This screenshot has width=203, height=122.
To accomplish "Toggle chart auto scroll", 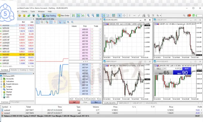I will [x=103, y=16].
